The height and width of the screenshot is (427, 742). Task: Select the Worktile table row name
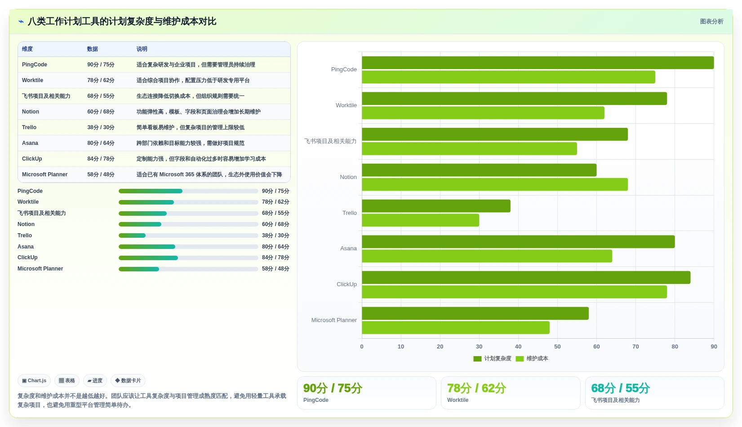click(x=33, y=80)
